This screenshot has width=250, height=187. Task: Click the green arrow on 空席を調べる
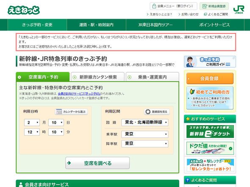(x=69, y=163)
